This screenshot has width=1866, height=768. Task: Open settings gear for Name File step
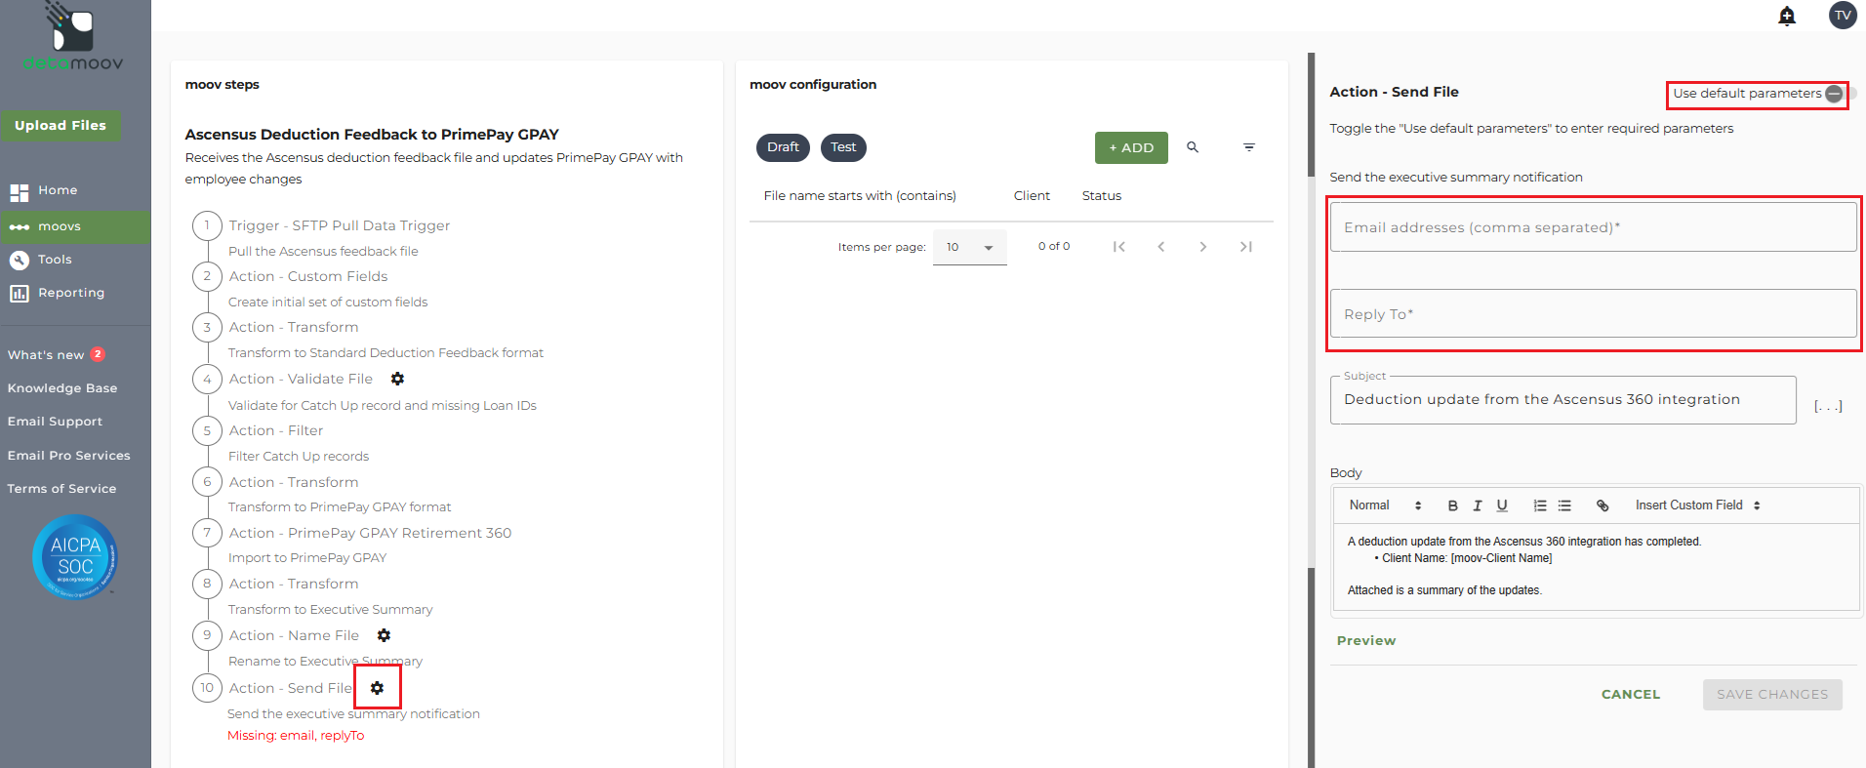[384, 635]
